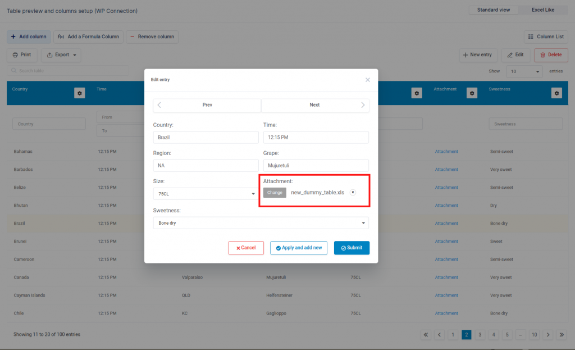Click inside the Search table field

[67, 71]
